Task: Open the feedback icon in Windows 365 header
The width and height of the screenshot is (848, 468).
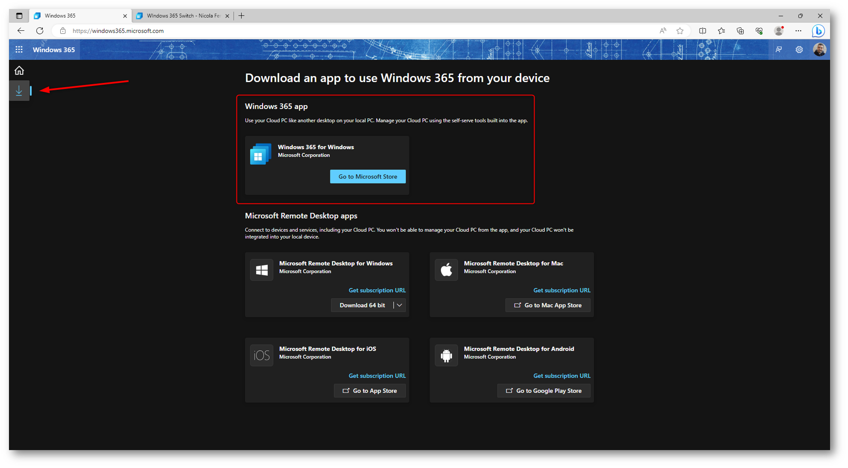Action: 779,50
